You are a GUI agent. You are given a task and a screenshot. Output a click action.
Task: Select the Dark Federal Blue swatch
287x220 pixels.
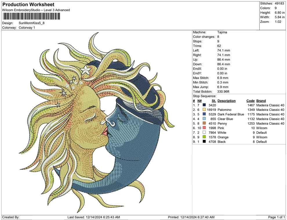pyautogui.click(x=204, y=114)
